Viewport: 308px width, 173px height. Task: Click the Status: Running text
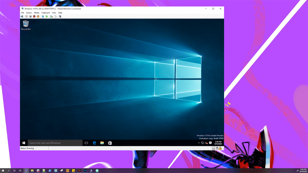point(27,148)
